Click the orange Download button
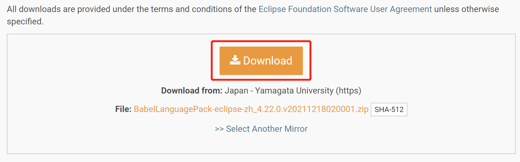The width and height of the screenshot is (520, 162). (261, 61)
